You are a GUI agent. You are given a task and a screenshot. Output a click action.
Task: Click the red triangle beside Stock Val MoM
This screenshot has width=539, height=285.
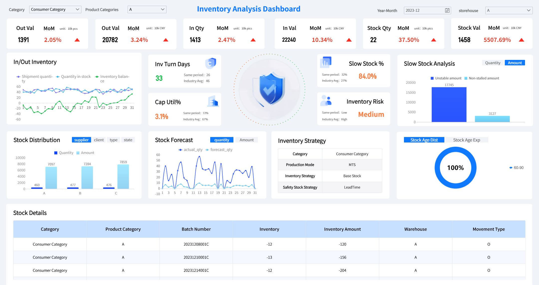point(521,40)
